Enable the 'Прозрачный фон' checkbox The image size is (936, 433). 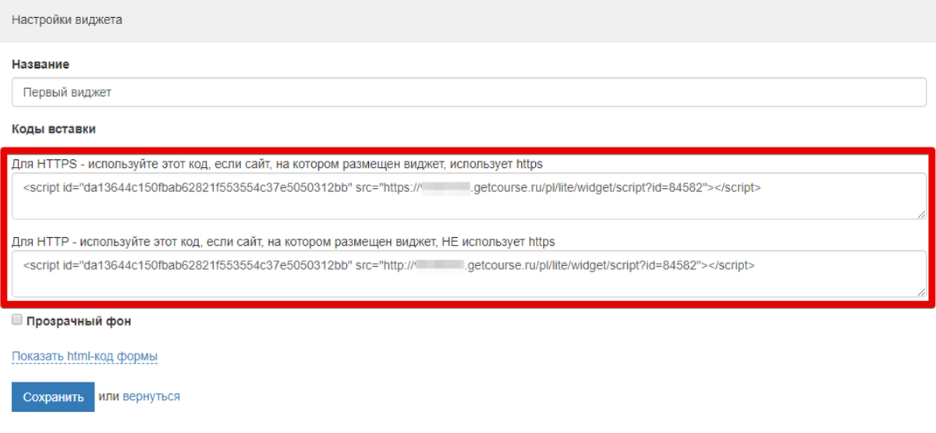click(x=17, y=320)
